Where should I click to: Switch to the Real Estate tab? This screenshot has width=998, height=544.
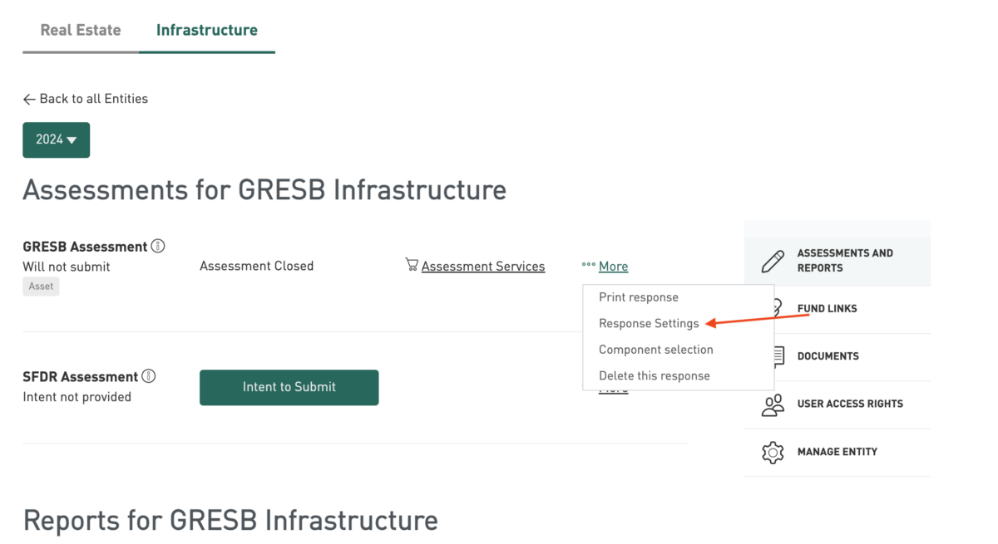click(81, 30)
